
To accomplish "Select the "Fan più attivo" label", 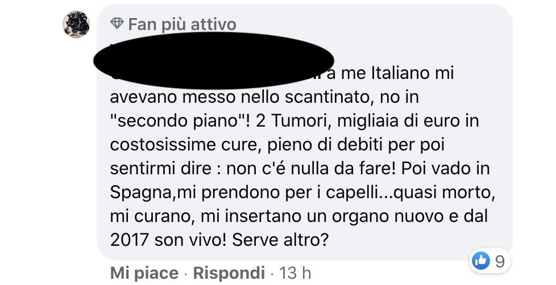I will point(182,24).
